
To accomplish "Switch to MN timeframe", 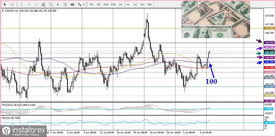I will 150,4.
